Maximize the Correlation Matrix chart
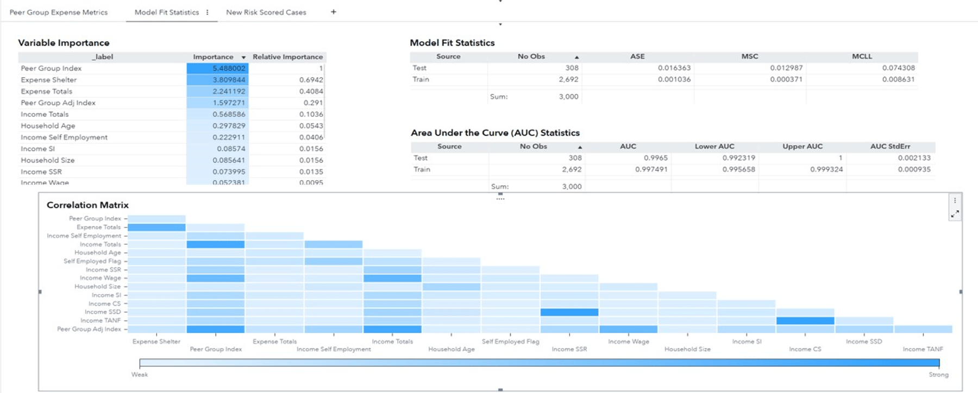Screen dimensions: 978x393 (x=955, y=214)
